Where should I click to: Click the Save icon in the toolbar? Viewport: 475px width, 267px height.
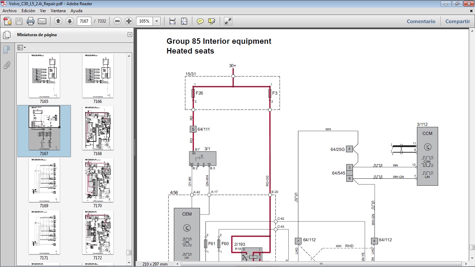[x=19, y=21]
